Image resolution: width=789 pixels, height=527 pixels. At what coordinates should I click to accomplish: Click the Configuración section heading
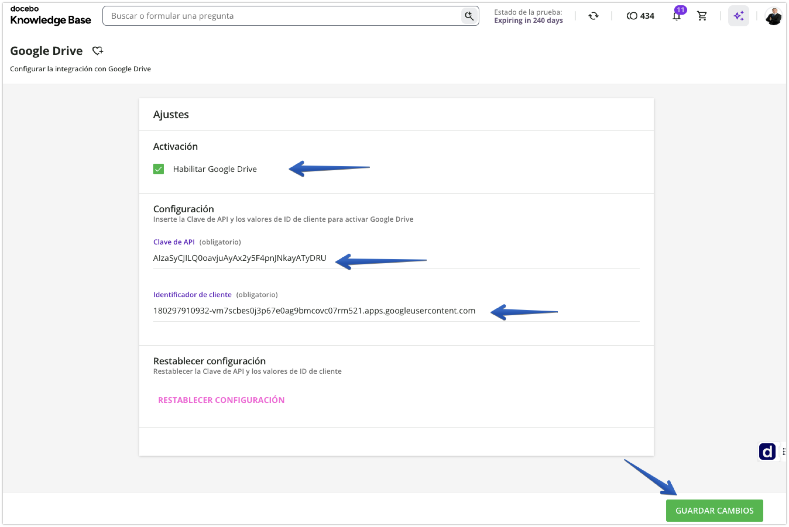[183, 209]
